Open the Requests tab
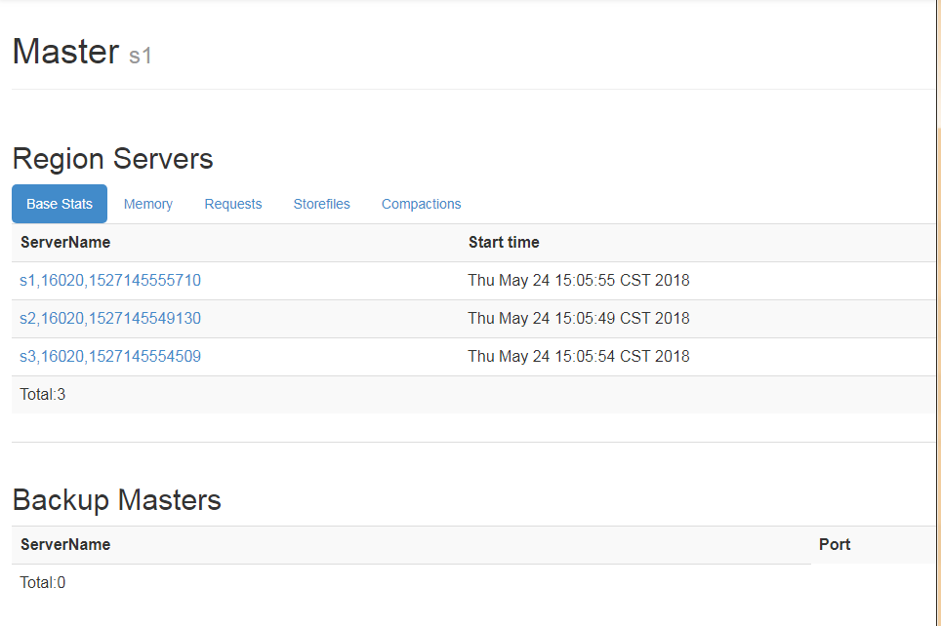This screenshot has width=941, height=626. pyautogui.click(x=233, y=204)
